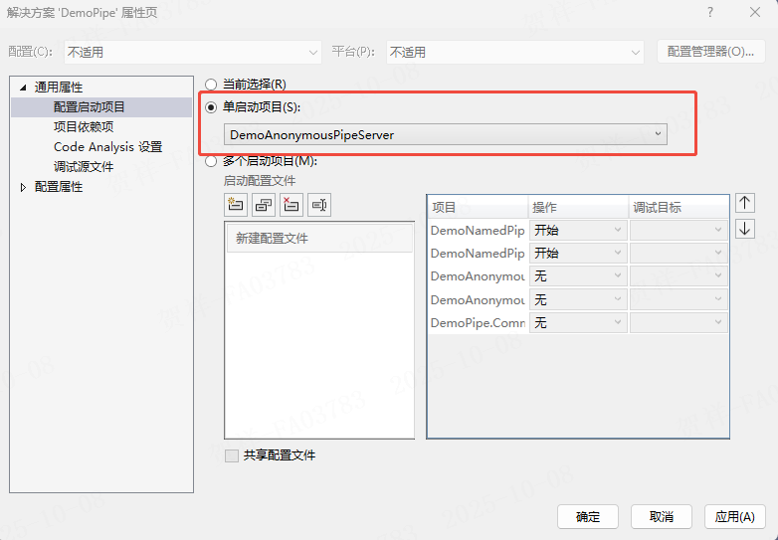Select the 新建配置文件 list entry

coord(319,239)
